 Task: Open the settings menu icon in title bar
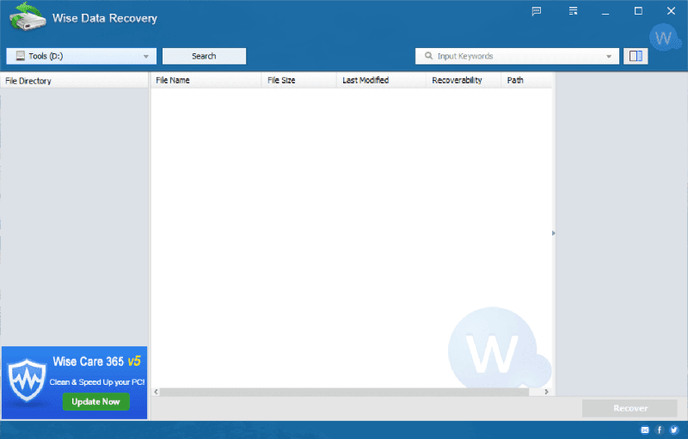click(573, 11)
